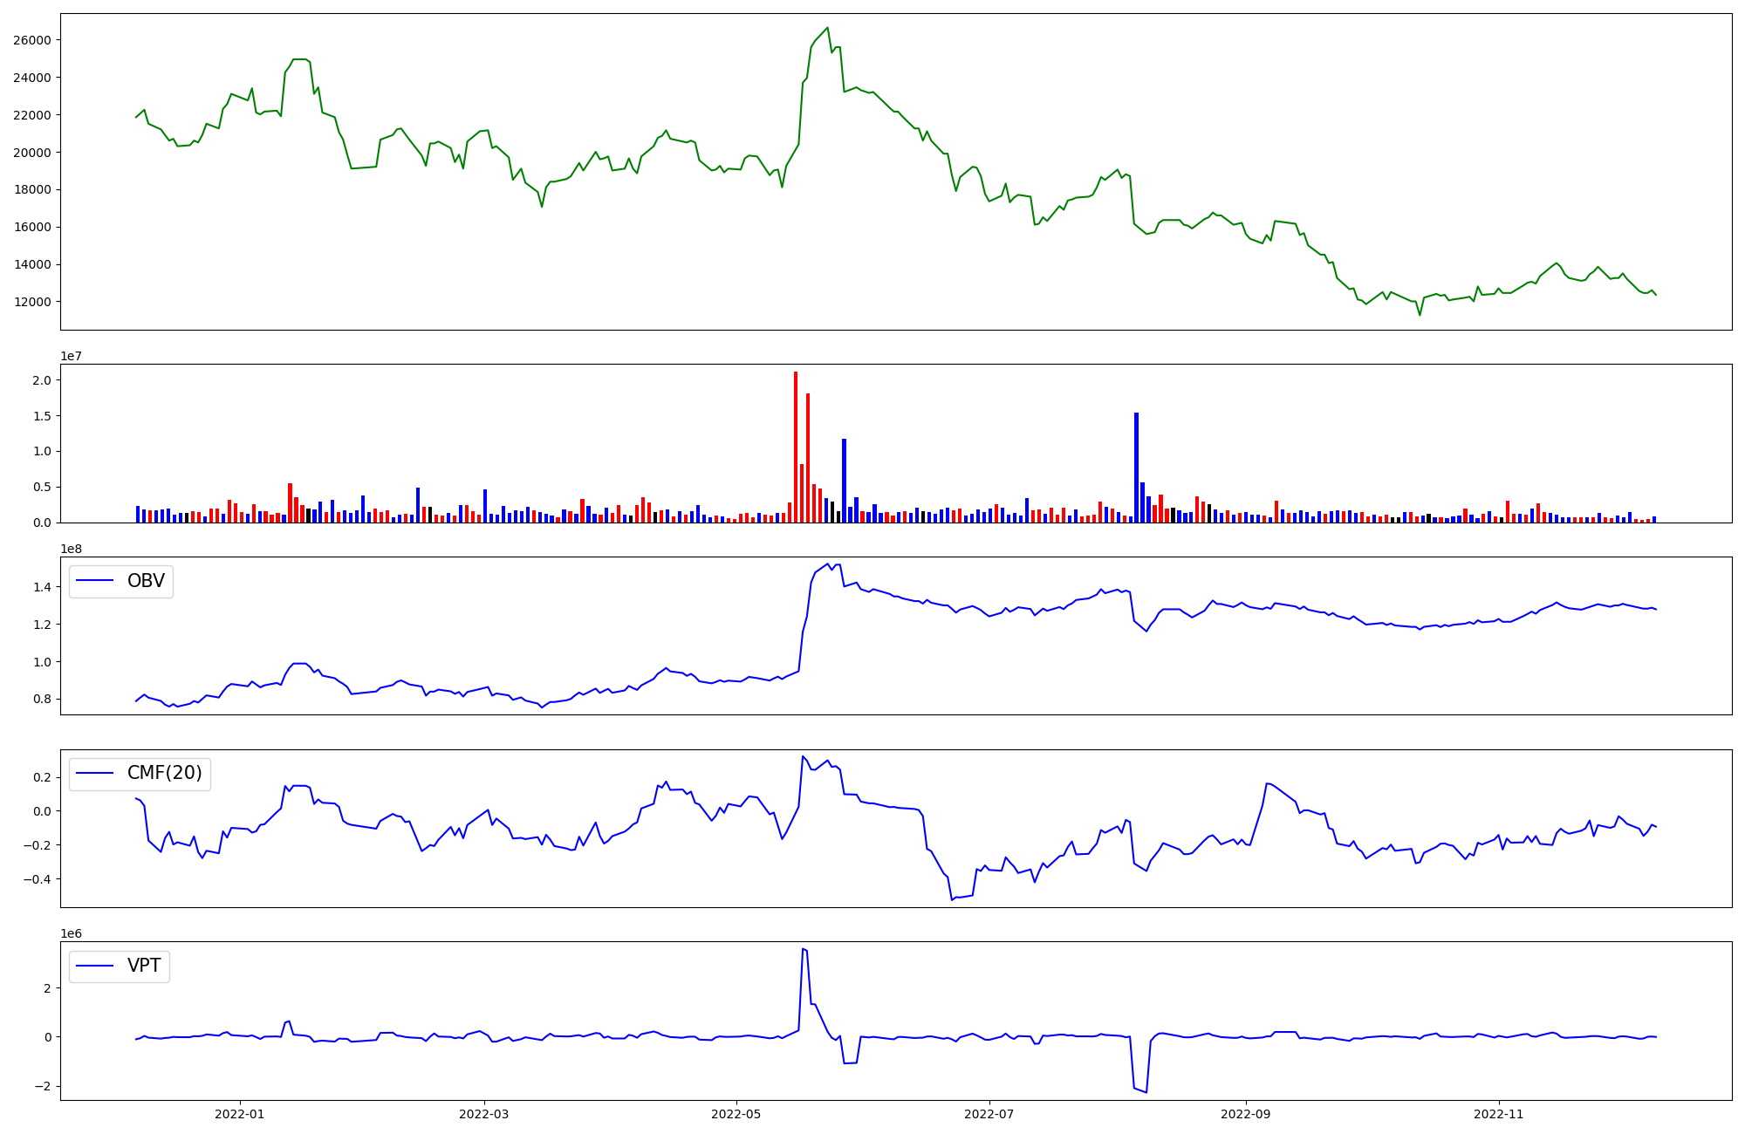Image resolution: width=1745 pixels, height=1134 pixels.
Task: Click the 26000 tick on the price axis
Action: click(x=31, y=40)
